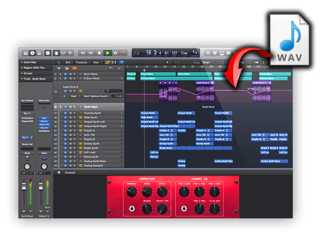Toggle power on Drum Stack track
Viewport: 326px width, 244px height.
click(65, 74)
